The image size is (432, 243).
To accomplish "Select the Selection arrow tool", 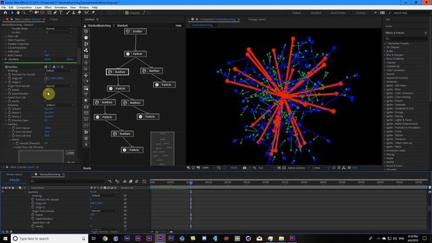I will click(12, 13).
